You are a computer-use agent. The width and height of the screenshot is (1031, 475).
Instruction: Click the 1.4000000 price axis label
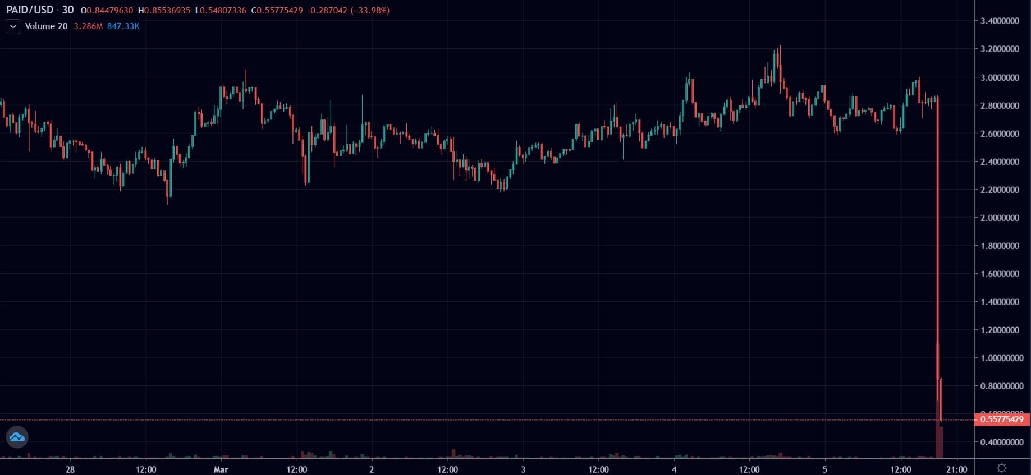pos(1000,302)
